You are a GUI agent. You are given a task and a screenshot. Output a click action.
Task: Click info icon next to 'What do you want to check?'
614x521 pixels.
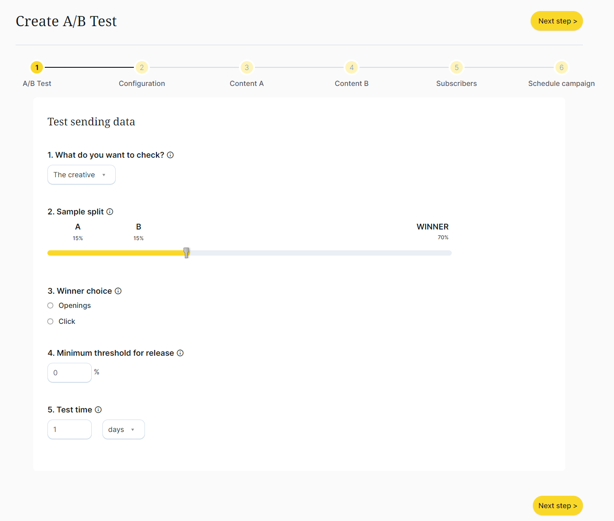pyautogui.click(x=170, y=155)
